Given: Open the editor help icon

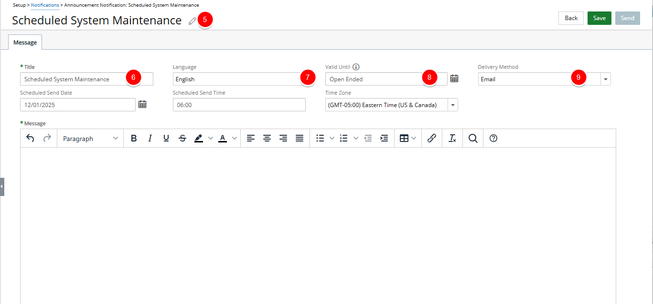Looking at the screenshot, I should tap(494, 138).
